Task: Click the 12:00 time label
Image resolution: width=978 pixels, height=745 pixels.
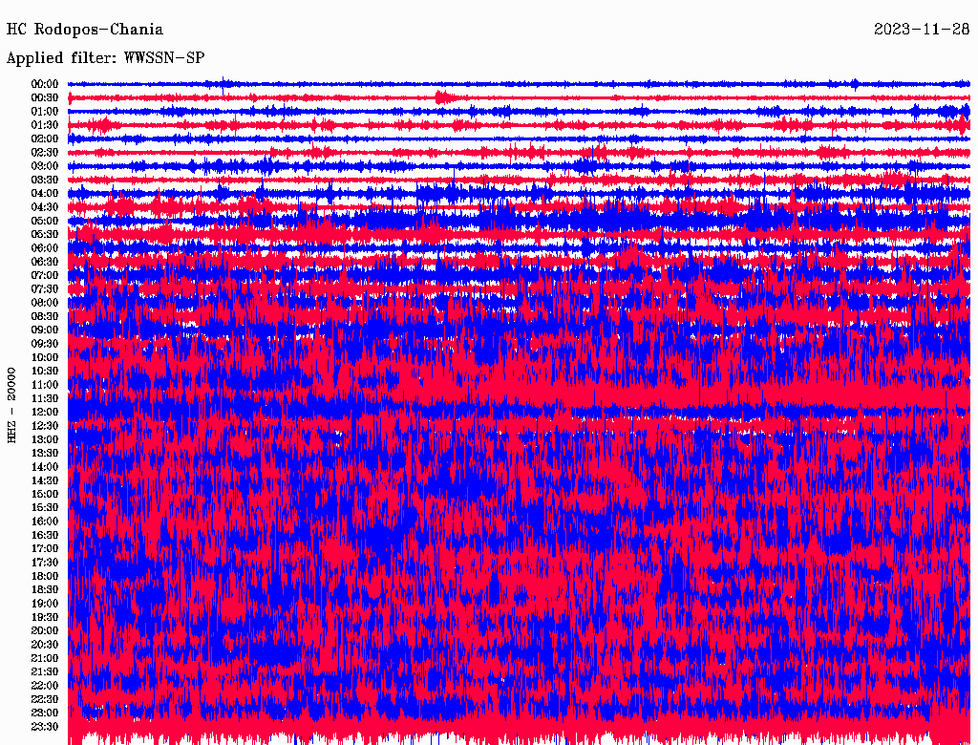Action: pyautogui.click(x=45, y=412)
